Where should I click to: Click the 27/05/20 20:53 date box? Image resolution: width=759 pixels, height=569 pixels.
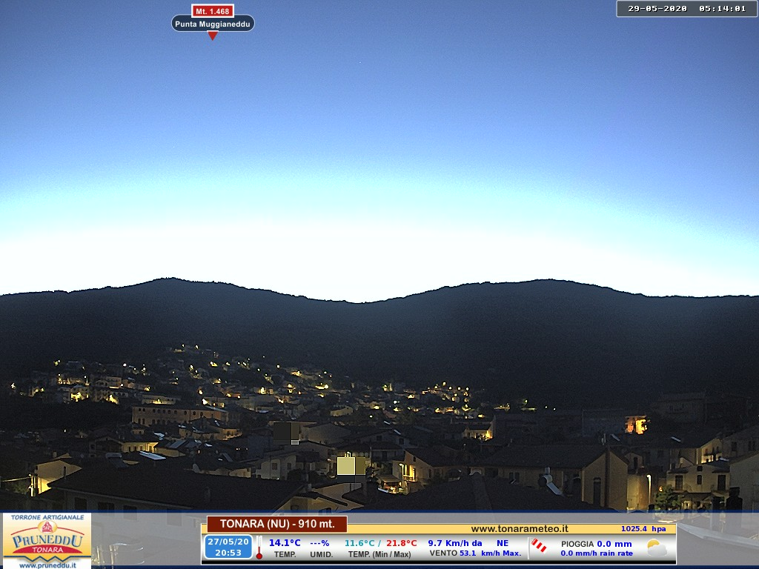pyautogui.click(x=228, y=547)
